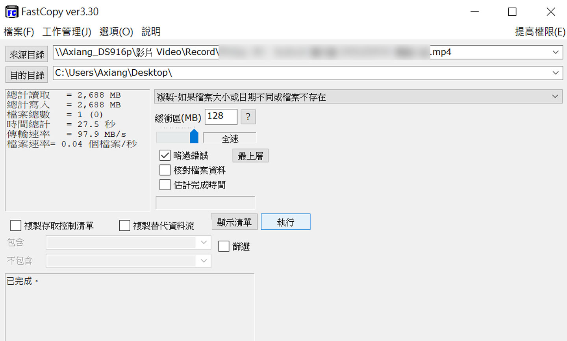Enable the 估計完成時間 estimate time checkbox
The image size is (567, 341).
click(x=165, y=184)
